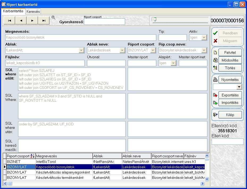The height and width of the screenshot is (189, 247).
Task: Click the NetesRendÁtvét cell
Action: point(137,162)
